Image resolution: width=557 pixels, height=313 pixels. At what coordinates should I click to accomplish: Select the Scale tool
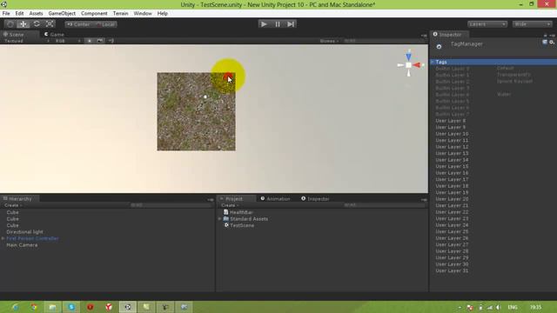tap(50, 24)
